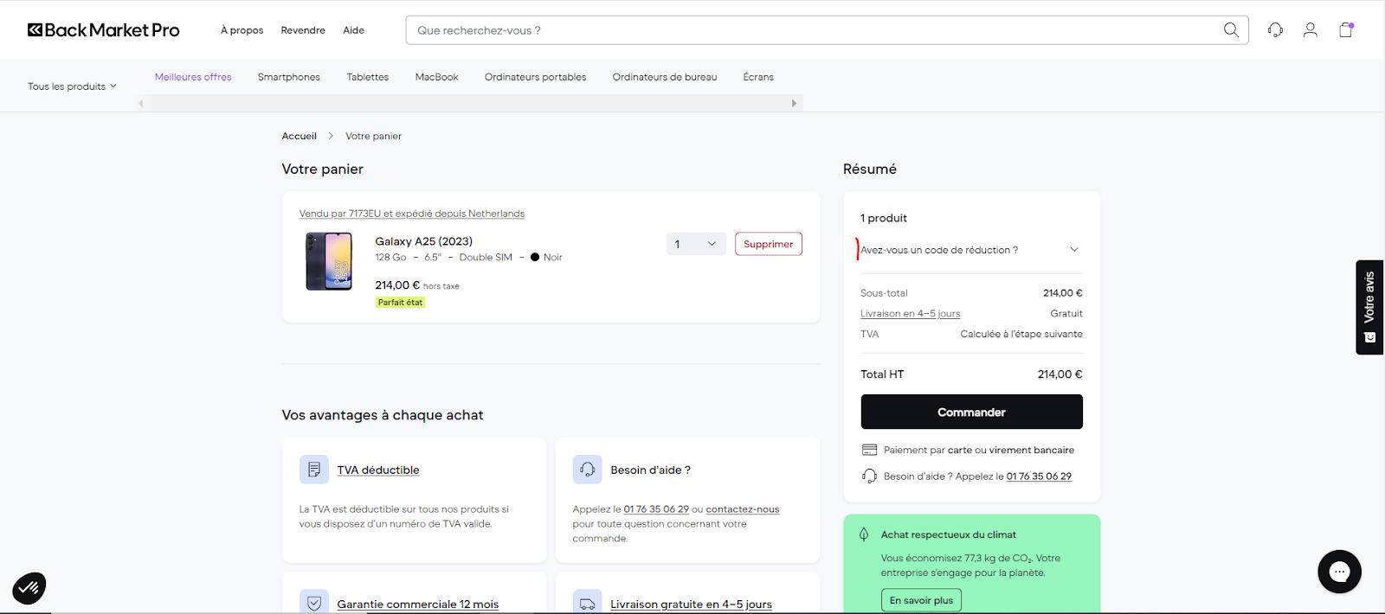Open the Garantie commerciale 12 mois link
The height and width of the screenshot is (614, 1385).
pos(418,604)
